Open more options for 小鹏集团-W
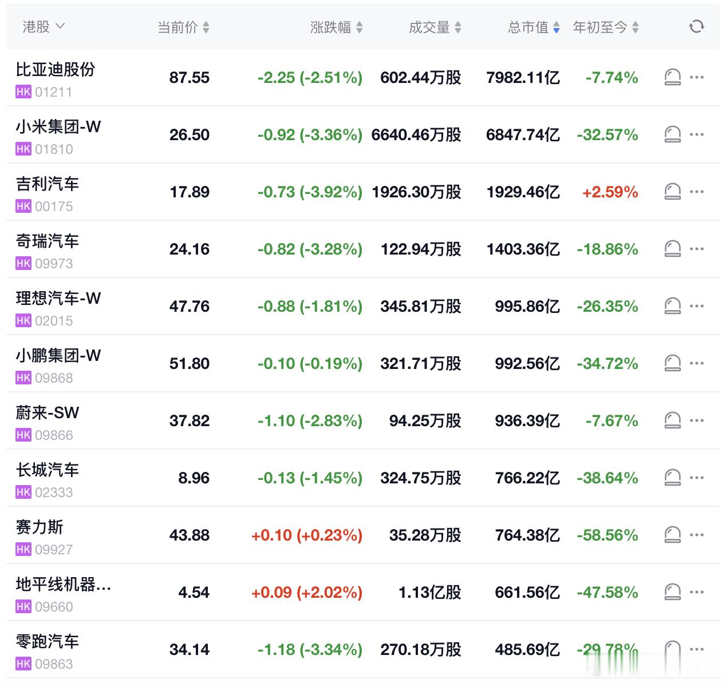 tap(697, 363)
